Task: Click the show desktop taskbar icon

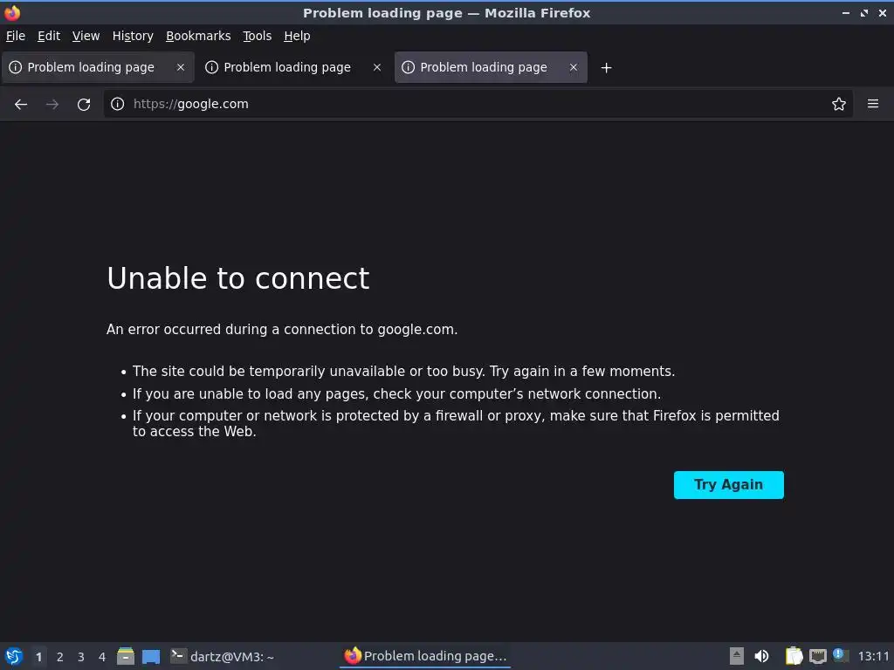Action: (x=151, y=656)
